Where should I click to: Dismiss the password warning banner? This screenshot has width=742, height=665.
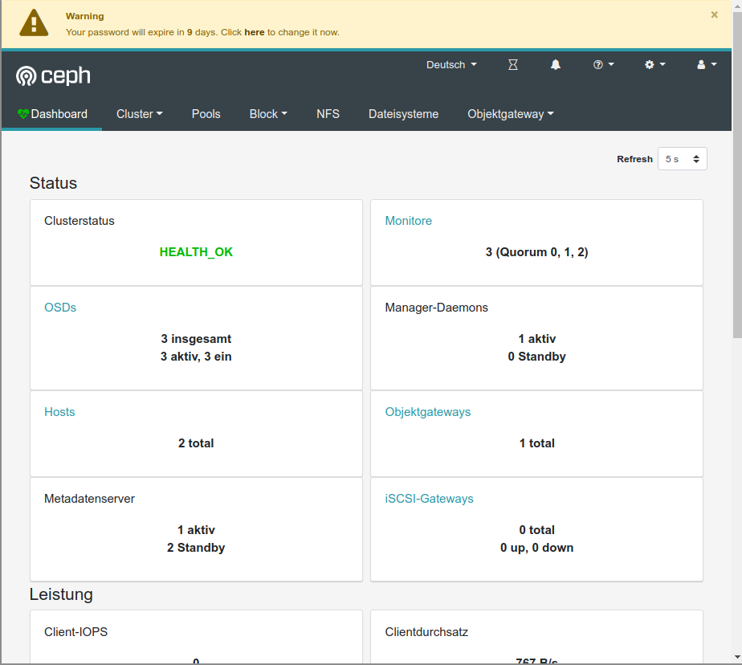715,14
